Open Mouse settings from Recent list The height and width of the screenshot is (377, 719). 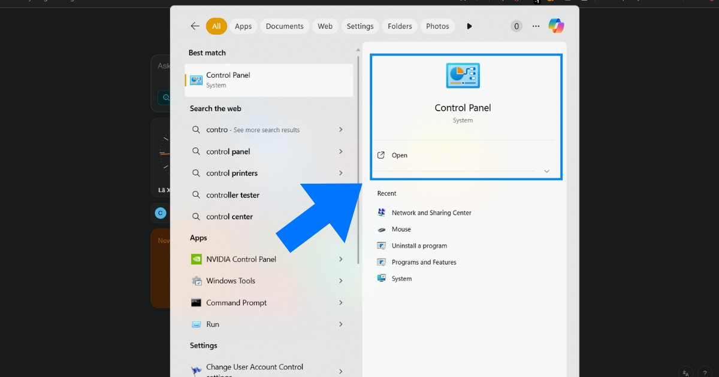pos(401,229)
